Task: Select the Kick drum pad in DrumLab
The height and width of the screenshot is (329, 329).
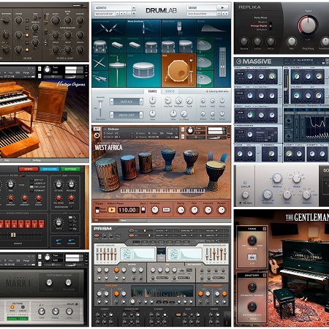Action: [x=178, y=70]
